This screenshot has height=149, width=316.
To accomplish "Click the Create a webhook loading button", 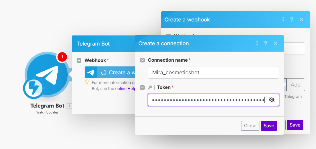I will (x=116, y=73).
